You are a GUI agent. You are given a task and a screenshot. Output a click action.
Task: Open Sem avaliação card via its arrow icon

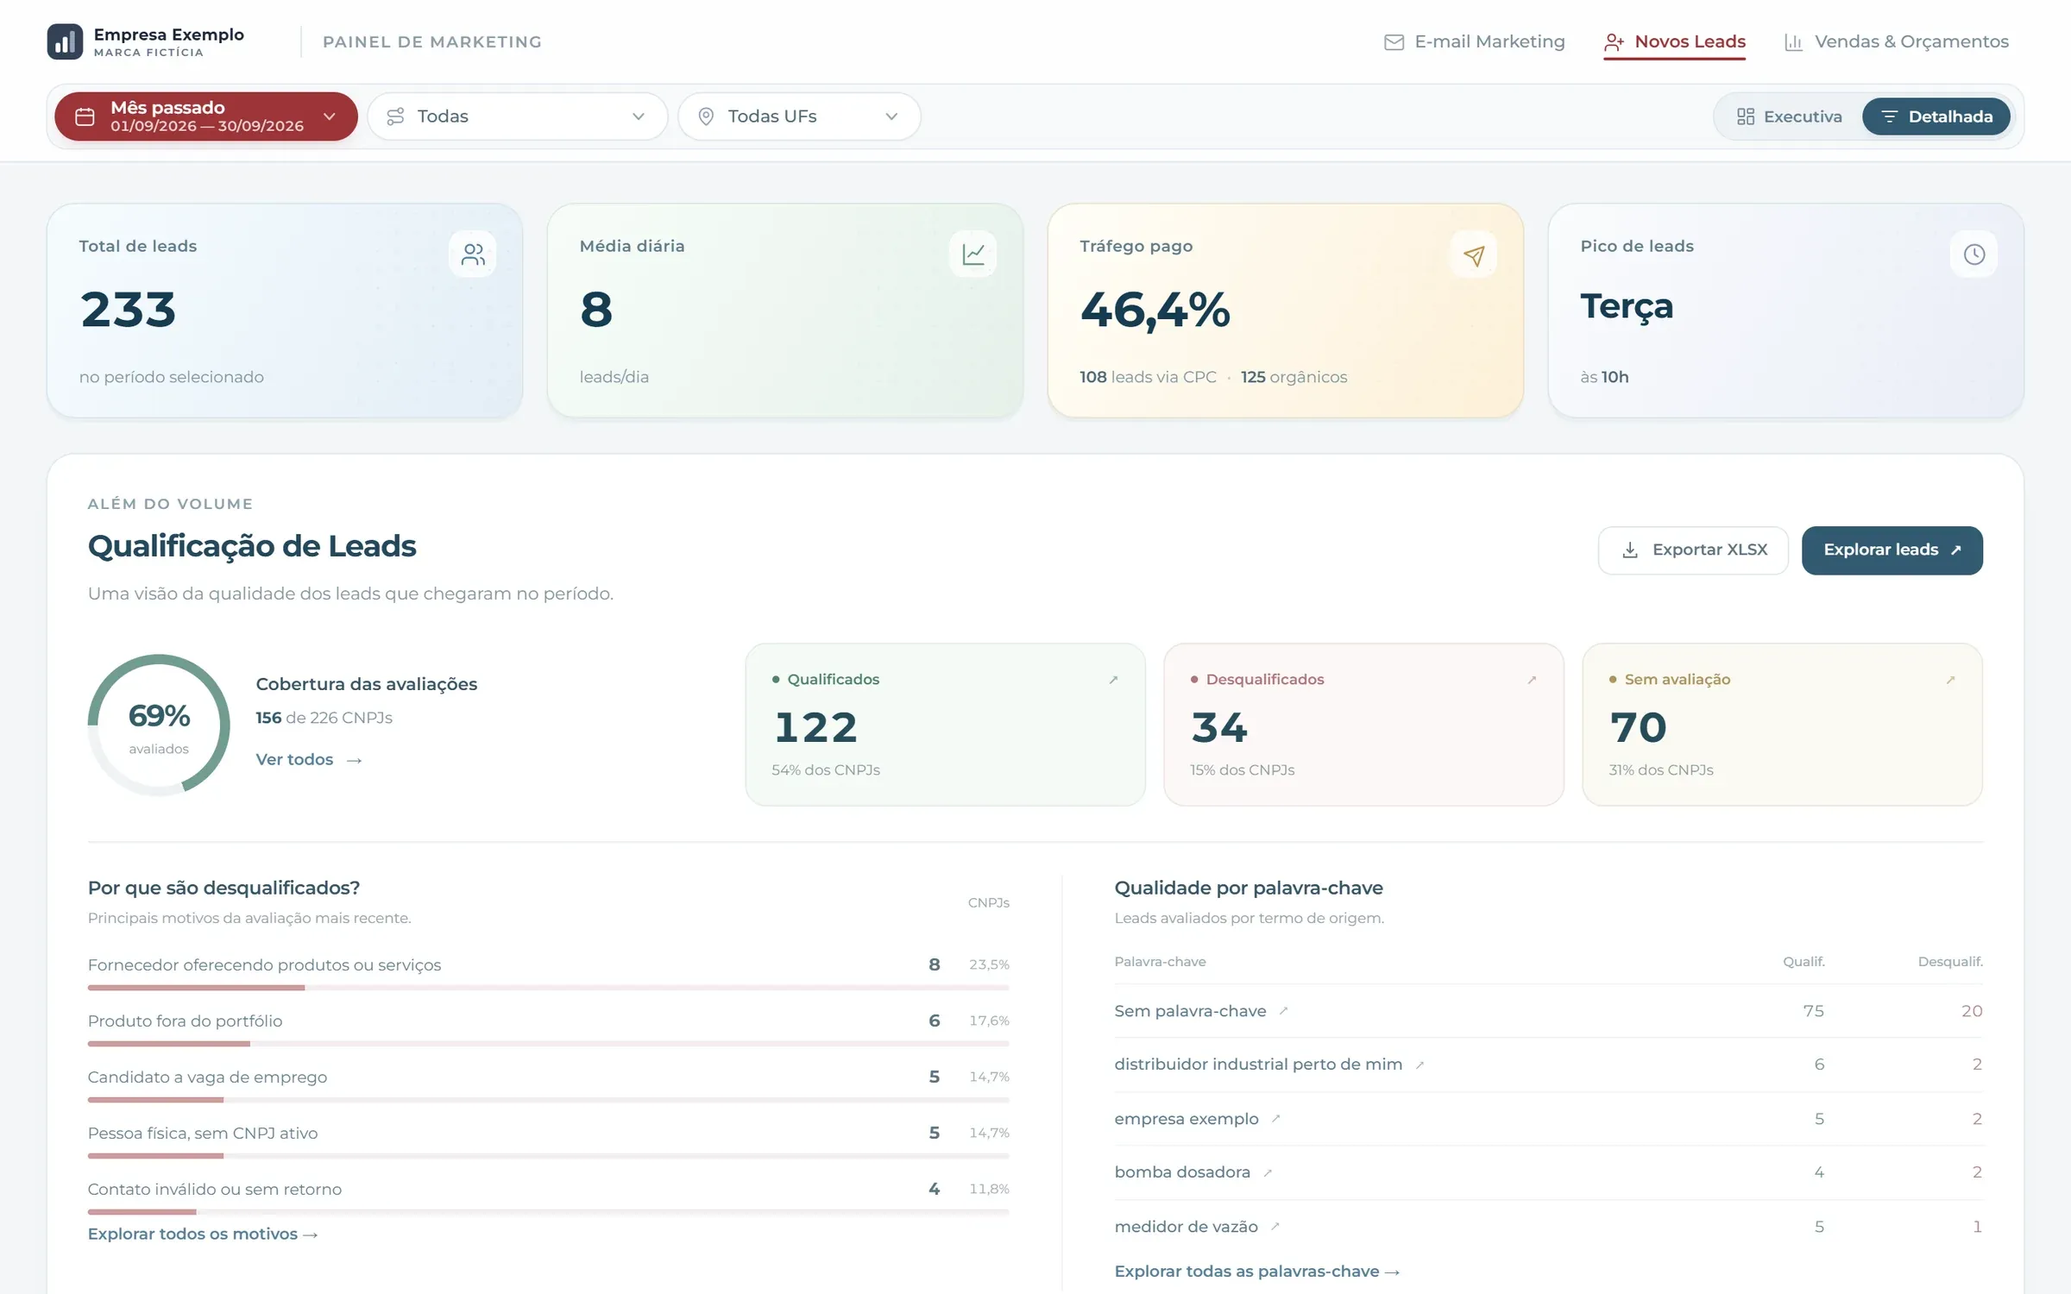click(1950, 680)
